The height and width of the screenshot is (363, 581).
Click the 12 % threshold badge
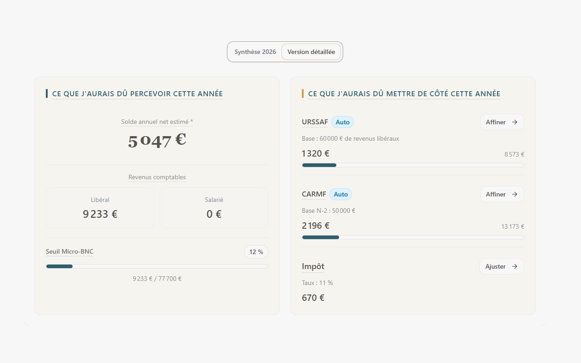[x=256, y=252]
